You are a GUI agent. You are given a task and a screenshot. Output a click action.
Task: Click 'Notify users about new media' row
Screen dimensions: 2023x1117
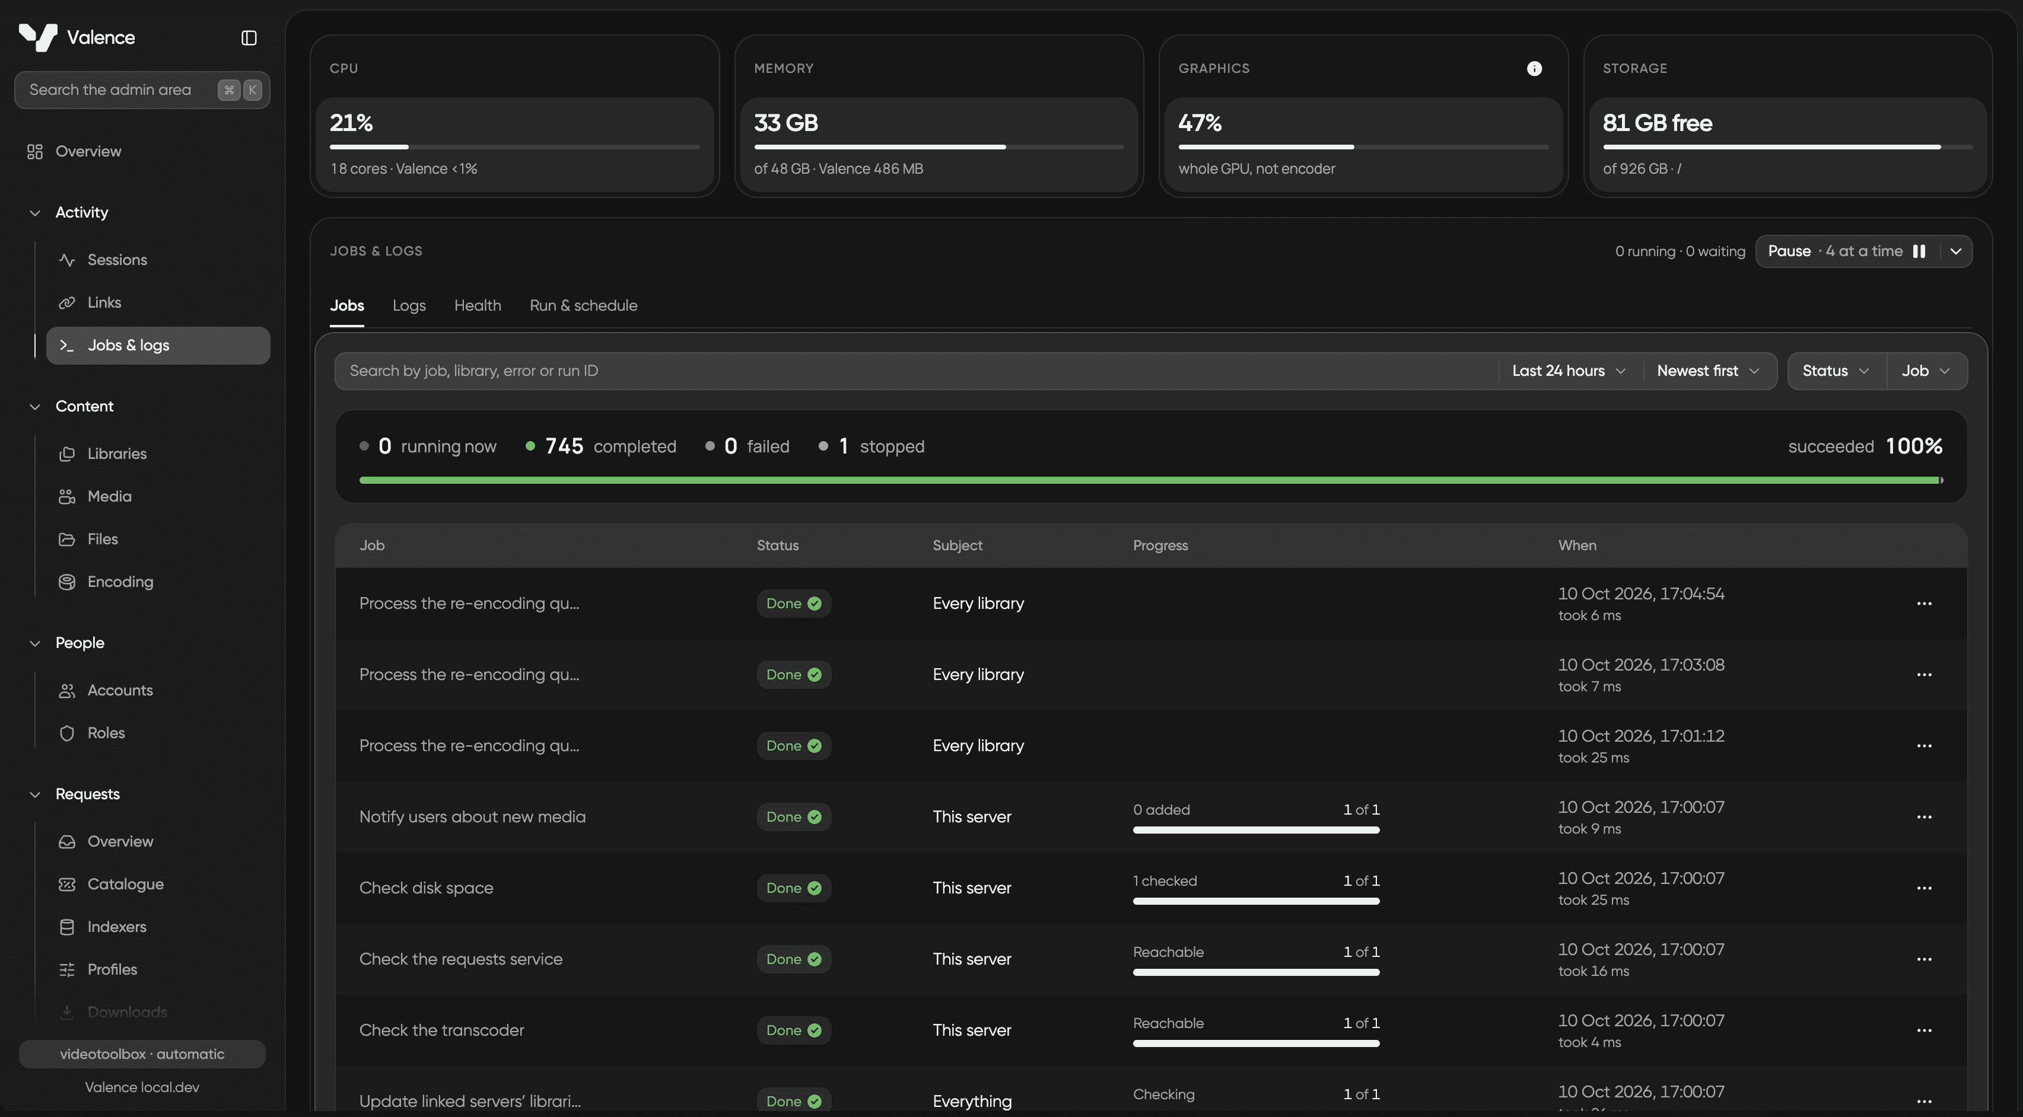[x=1150, y=817]
